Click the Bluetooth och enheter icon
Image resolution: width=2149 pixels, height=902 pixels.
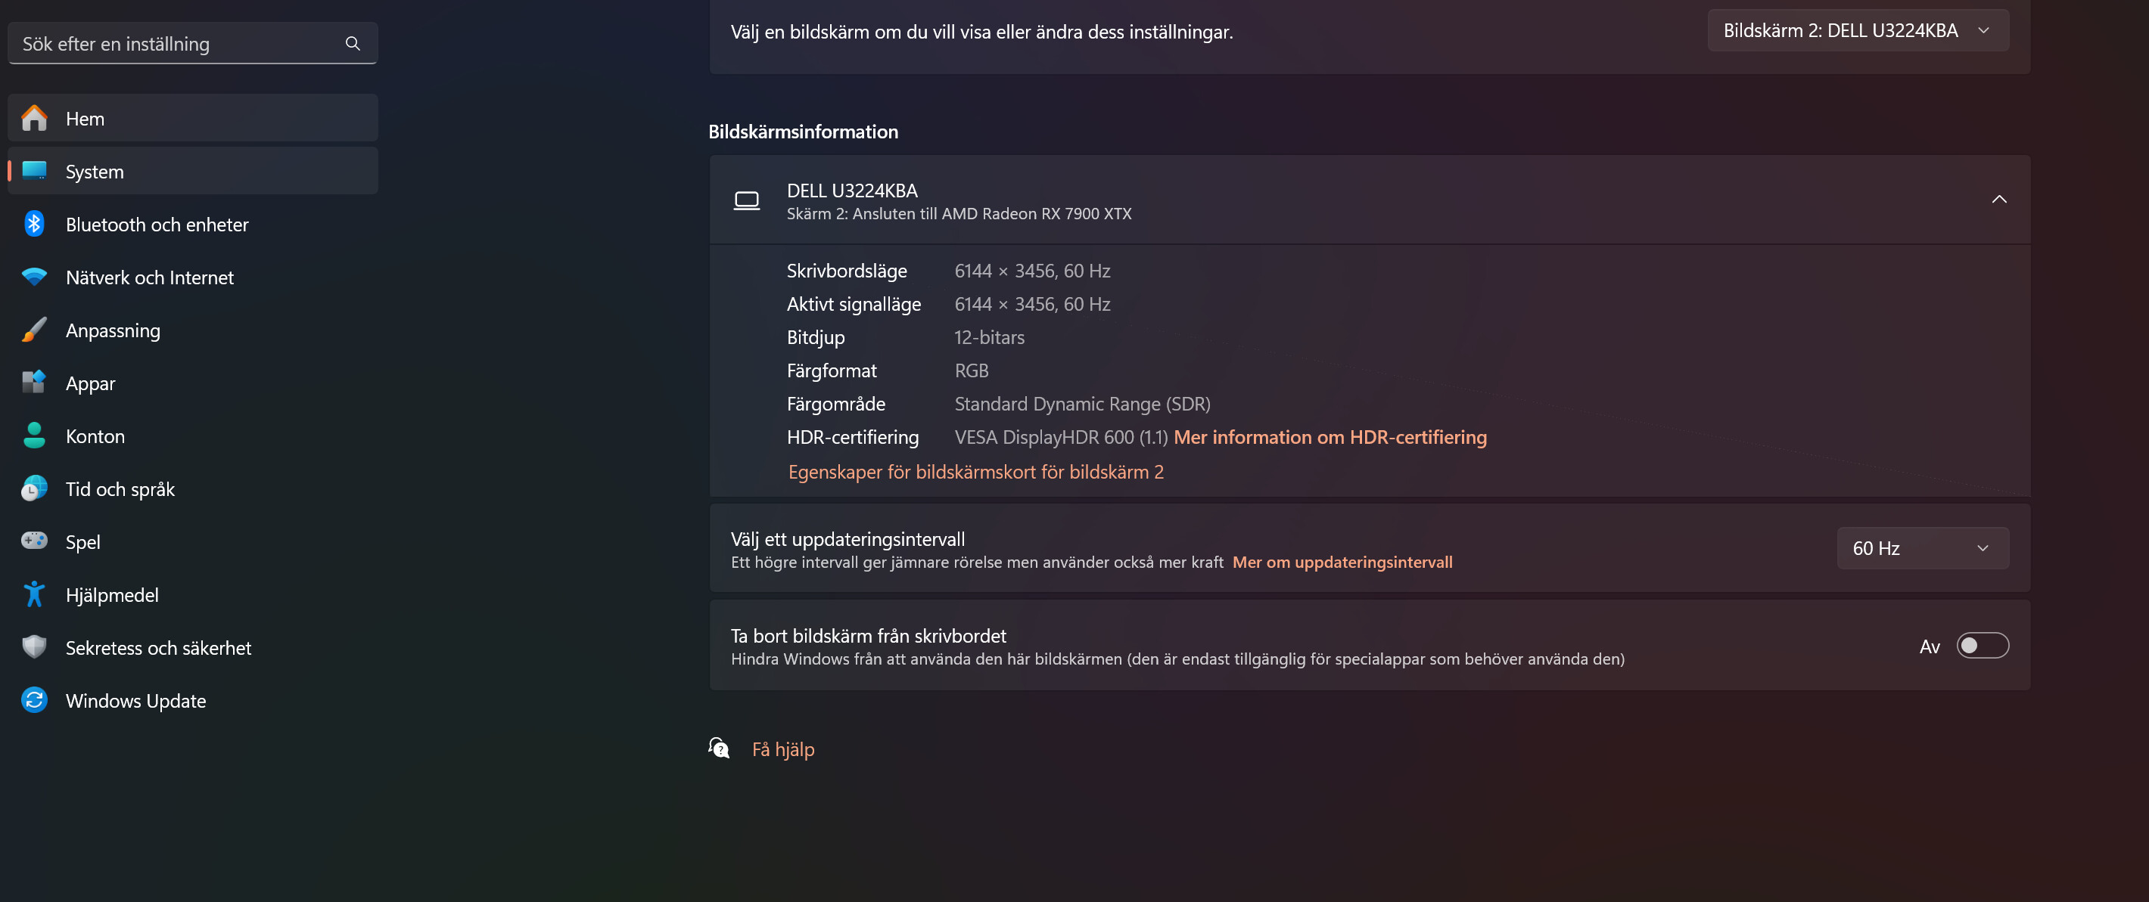click(x=34, y=225)
